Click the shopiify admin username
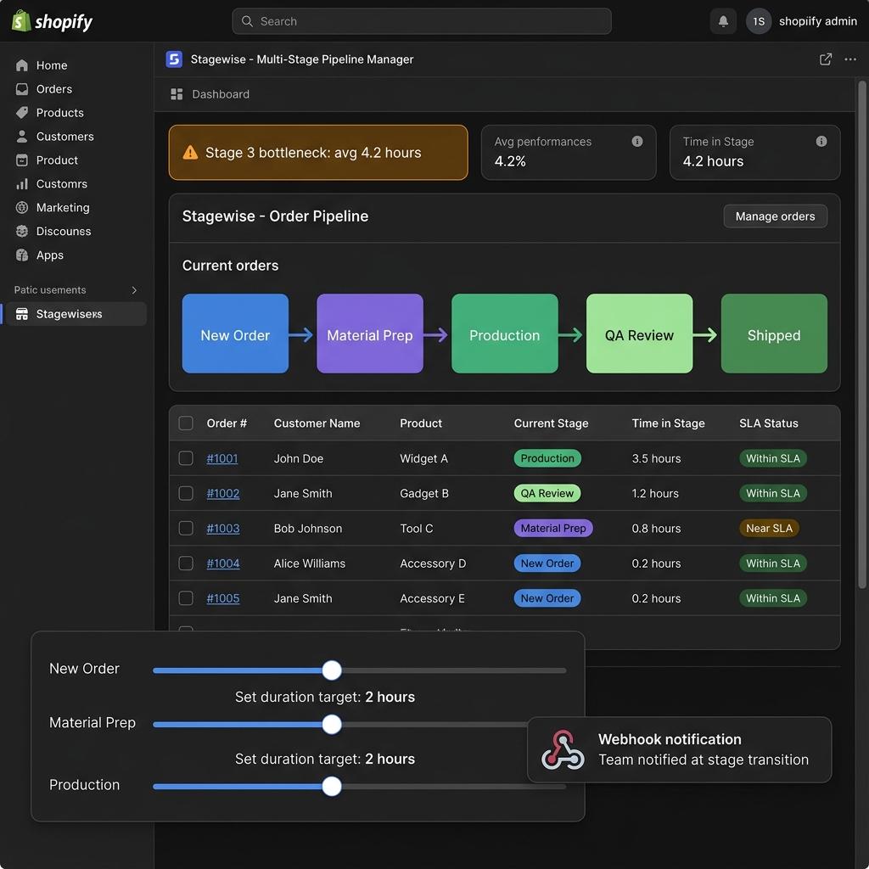The image size is (869, 869). click(x=817, y=21)
